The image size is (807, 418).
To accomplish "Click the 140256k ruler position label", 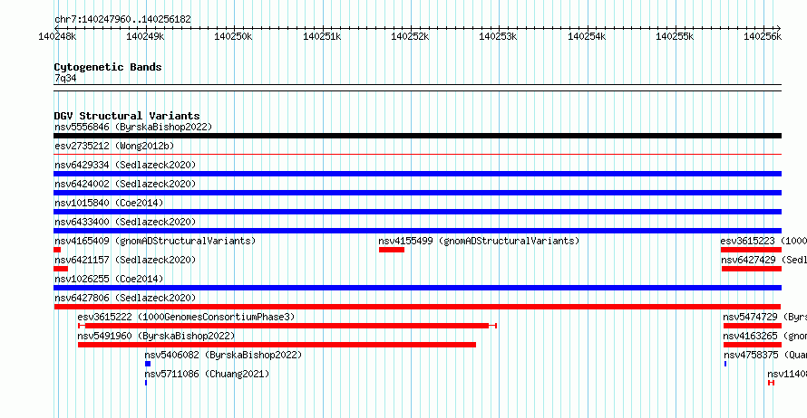I will point(763,36).
